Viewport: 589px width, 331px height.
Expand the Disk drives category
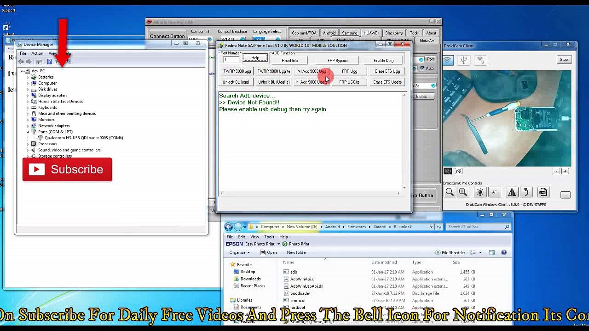click(28, 89)
